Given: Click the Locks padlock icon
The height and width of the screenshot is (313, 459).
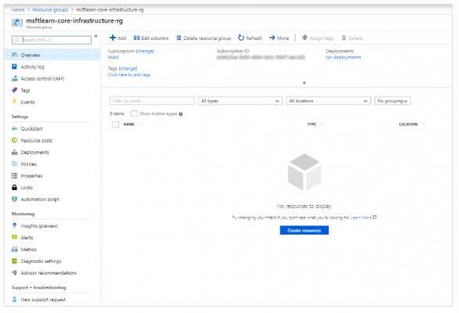Looking at the screenshot, I should point(14,187).
